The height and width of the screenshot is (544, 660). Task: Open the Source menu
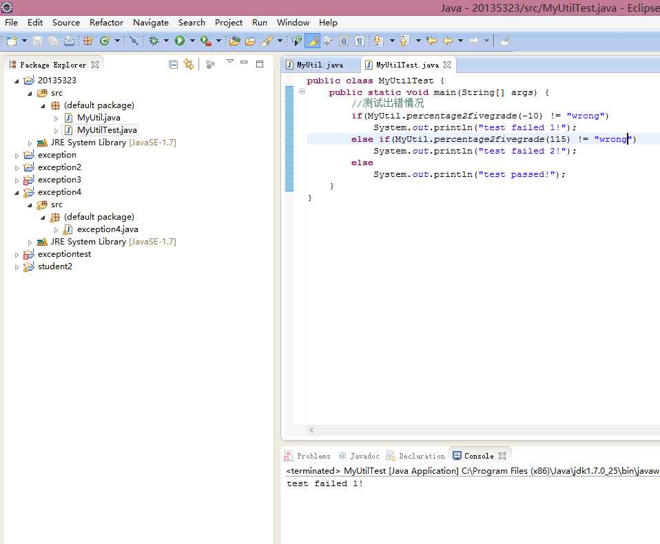point(66,23)
